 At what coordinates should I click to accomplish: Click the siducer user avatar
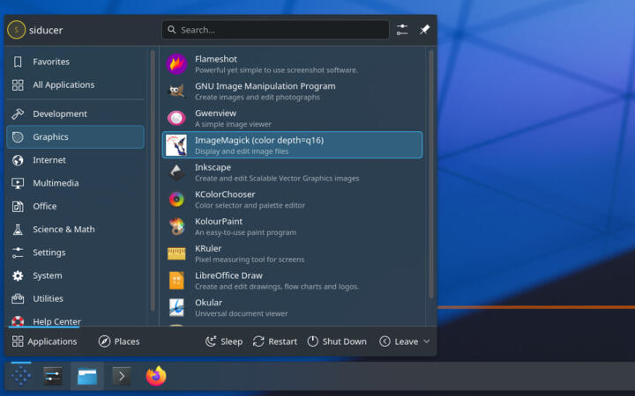pyautogui.click(x=16, y=30)
